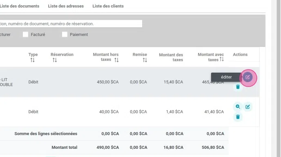Click Somme des lignes sélectionnées label
281x157 pixels.
point(46,134)
